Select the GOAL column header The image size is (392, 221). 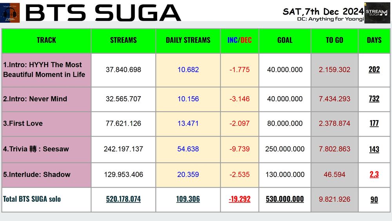point(285,40)
